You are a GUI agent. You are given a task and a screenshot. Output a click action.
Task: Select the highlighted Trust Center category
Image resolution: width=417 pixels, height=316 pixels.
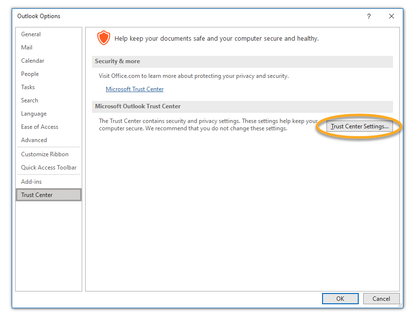pos(37,195)
